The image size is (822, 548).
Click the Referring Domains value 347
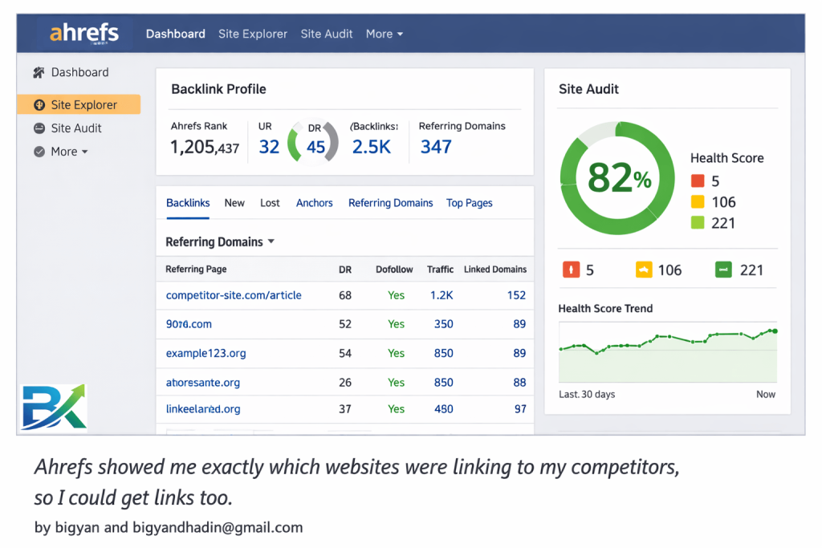pos(436,147)
